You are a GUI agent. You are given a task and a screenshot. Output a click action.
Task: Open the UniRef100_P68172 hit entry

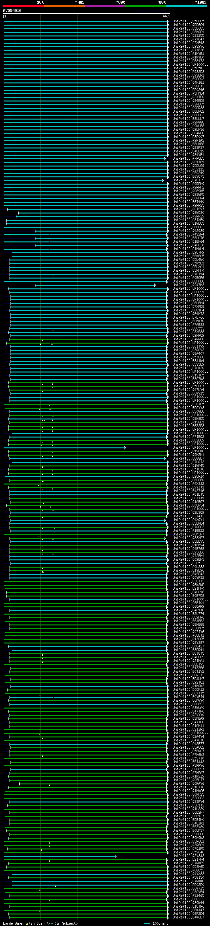188,61
